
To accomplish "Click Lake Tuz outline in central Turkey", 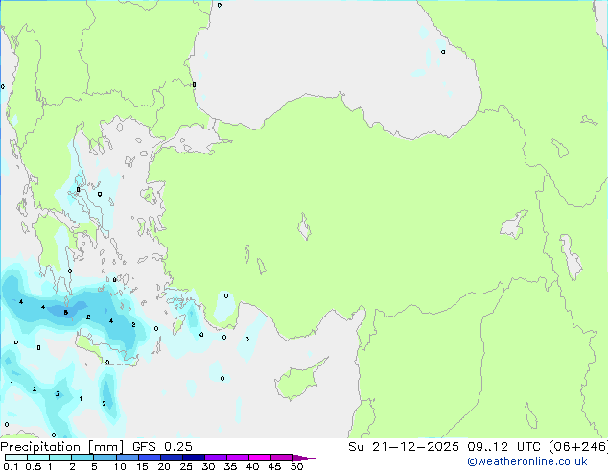I will 305,228.
